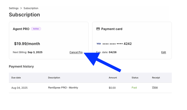The height and width of the screenshot is (110, 187).
Task: Click the Active status badge
Action: click(36, 29)
